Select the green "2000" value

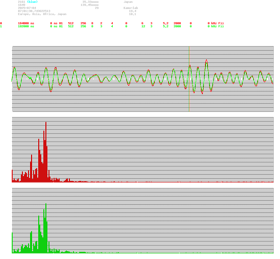(177, 26)
